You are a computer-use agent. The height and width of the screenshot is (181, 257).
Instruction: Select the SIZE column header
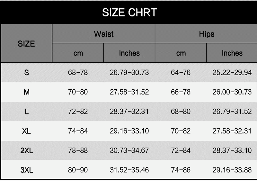tap(26, 43)
